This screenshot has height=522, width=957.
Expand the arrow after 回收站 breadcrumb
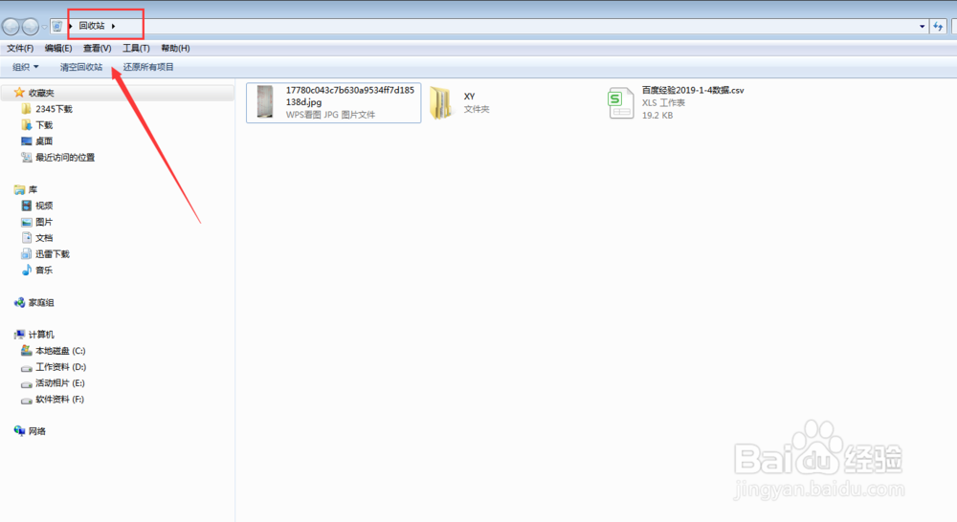point(114,26)
